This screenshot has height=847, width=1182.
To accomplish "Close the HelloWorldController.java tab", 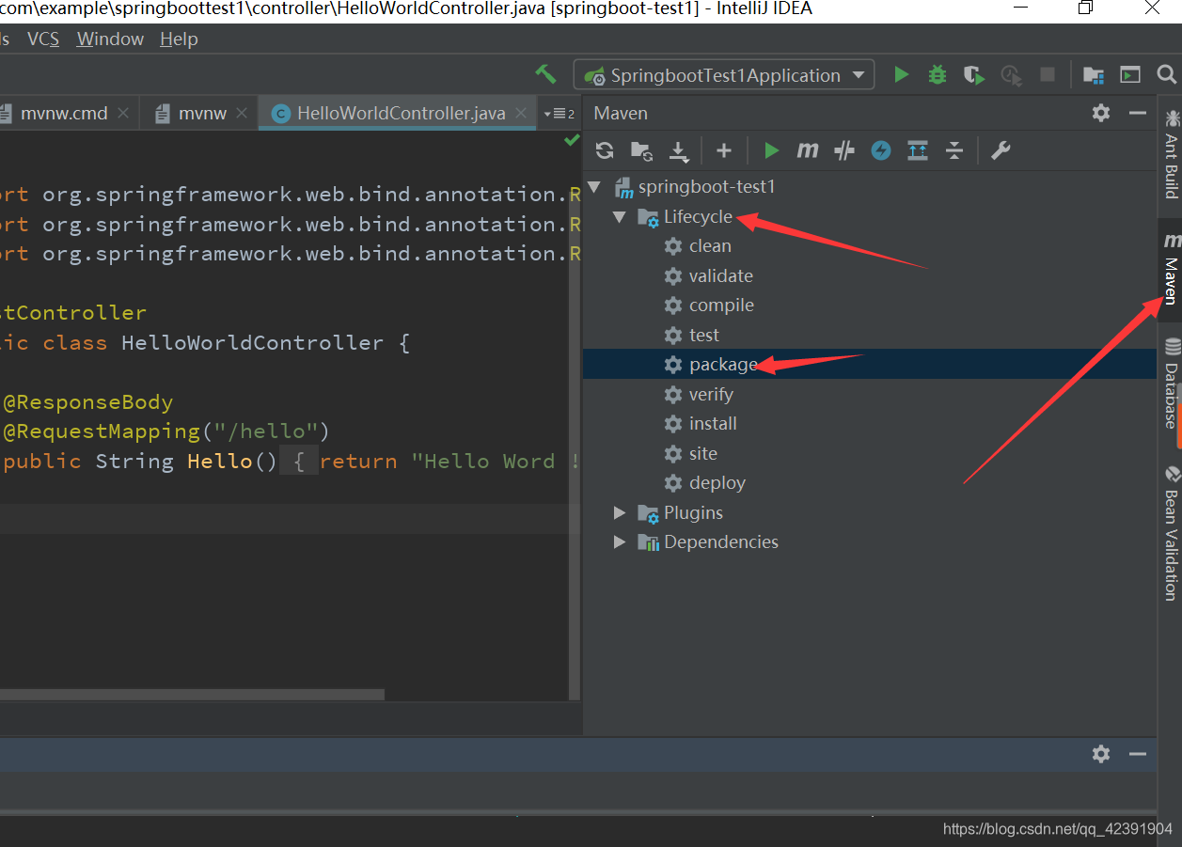I will pos(522,113).
